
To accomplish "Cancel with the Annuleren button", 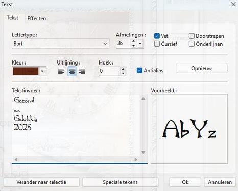I will (220, 182).
